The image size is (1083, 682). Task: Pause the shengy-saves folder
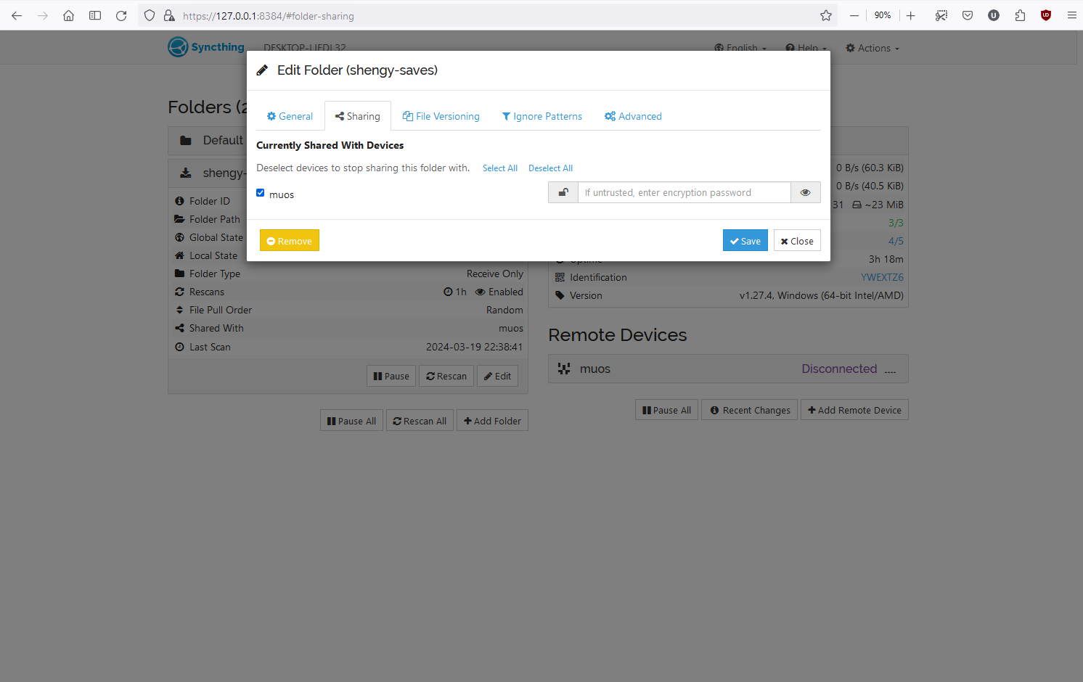coord(391,376)
